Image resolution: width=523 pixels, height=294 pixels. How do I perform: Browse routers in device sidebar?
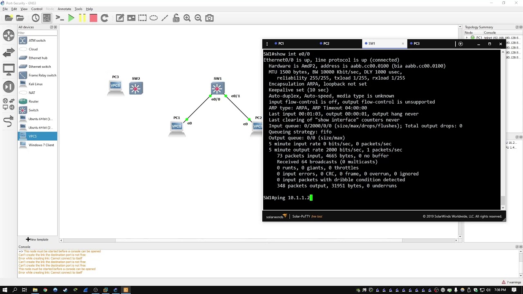[x=9, y=36]
